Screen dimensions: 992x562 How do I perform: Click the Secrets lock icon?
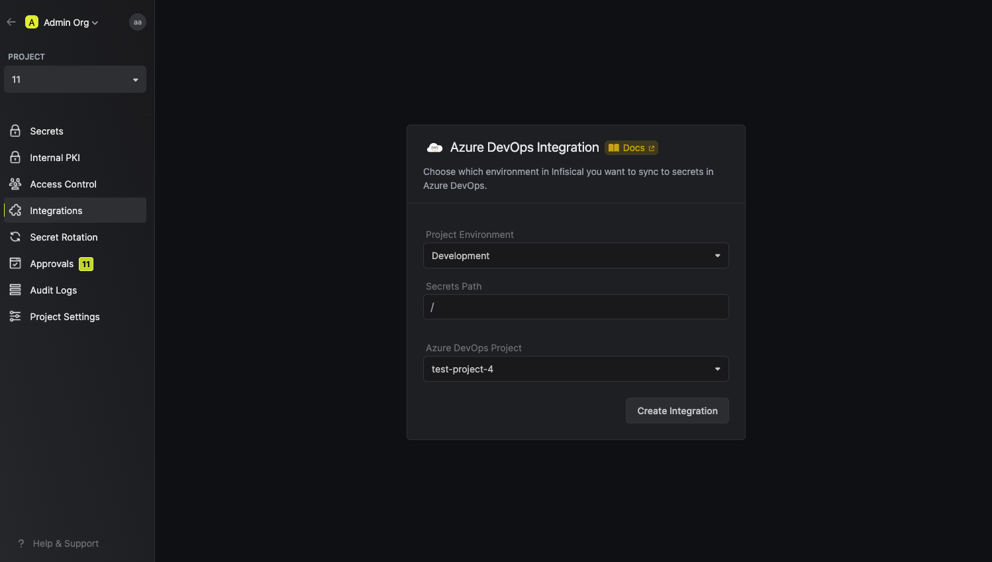[x=15, y=131]
